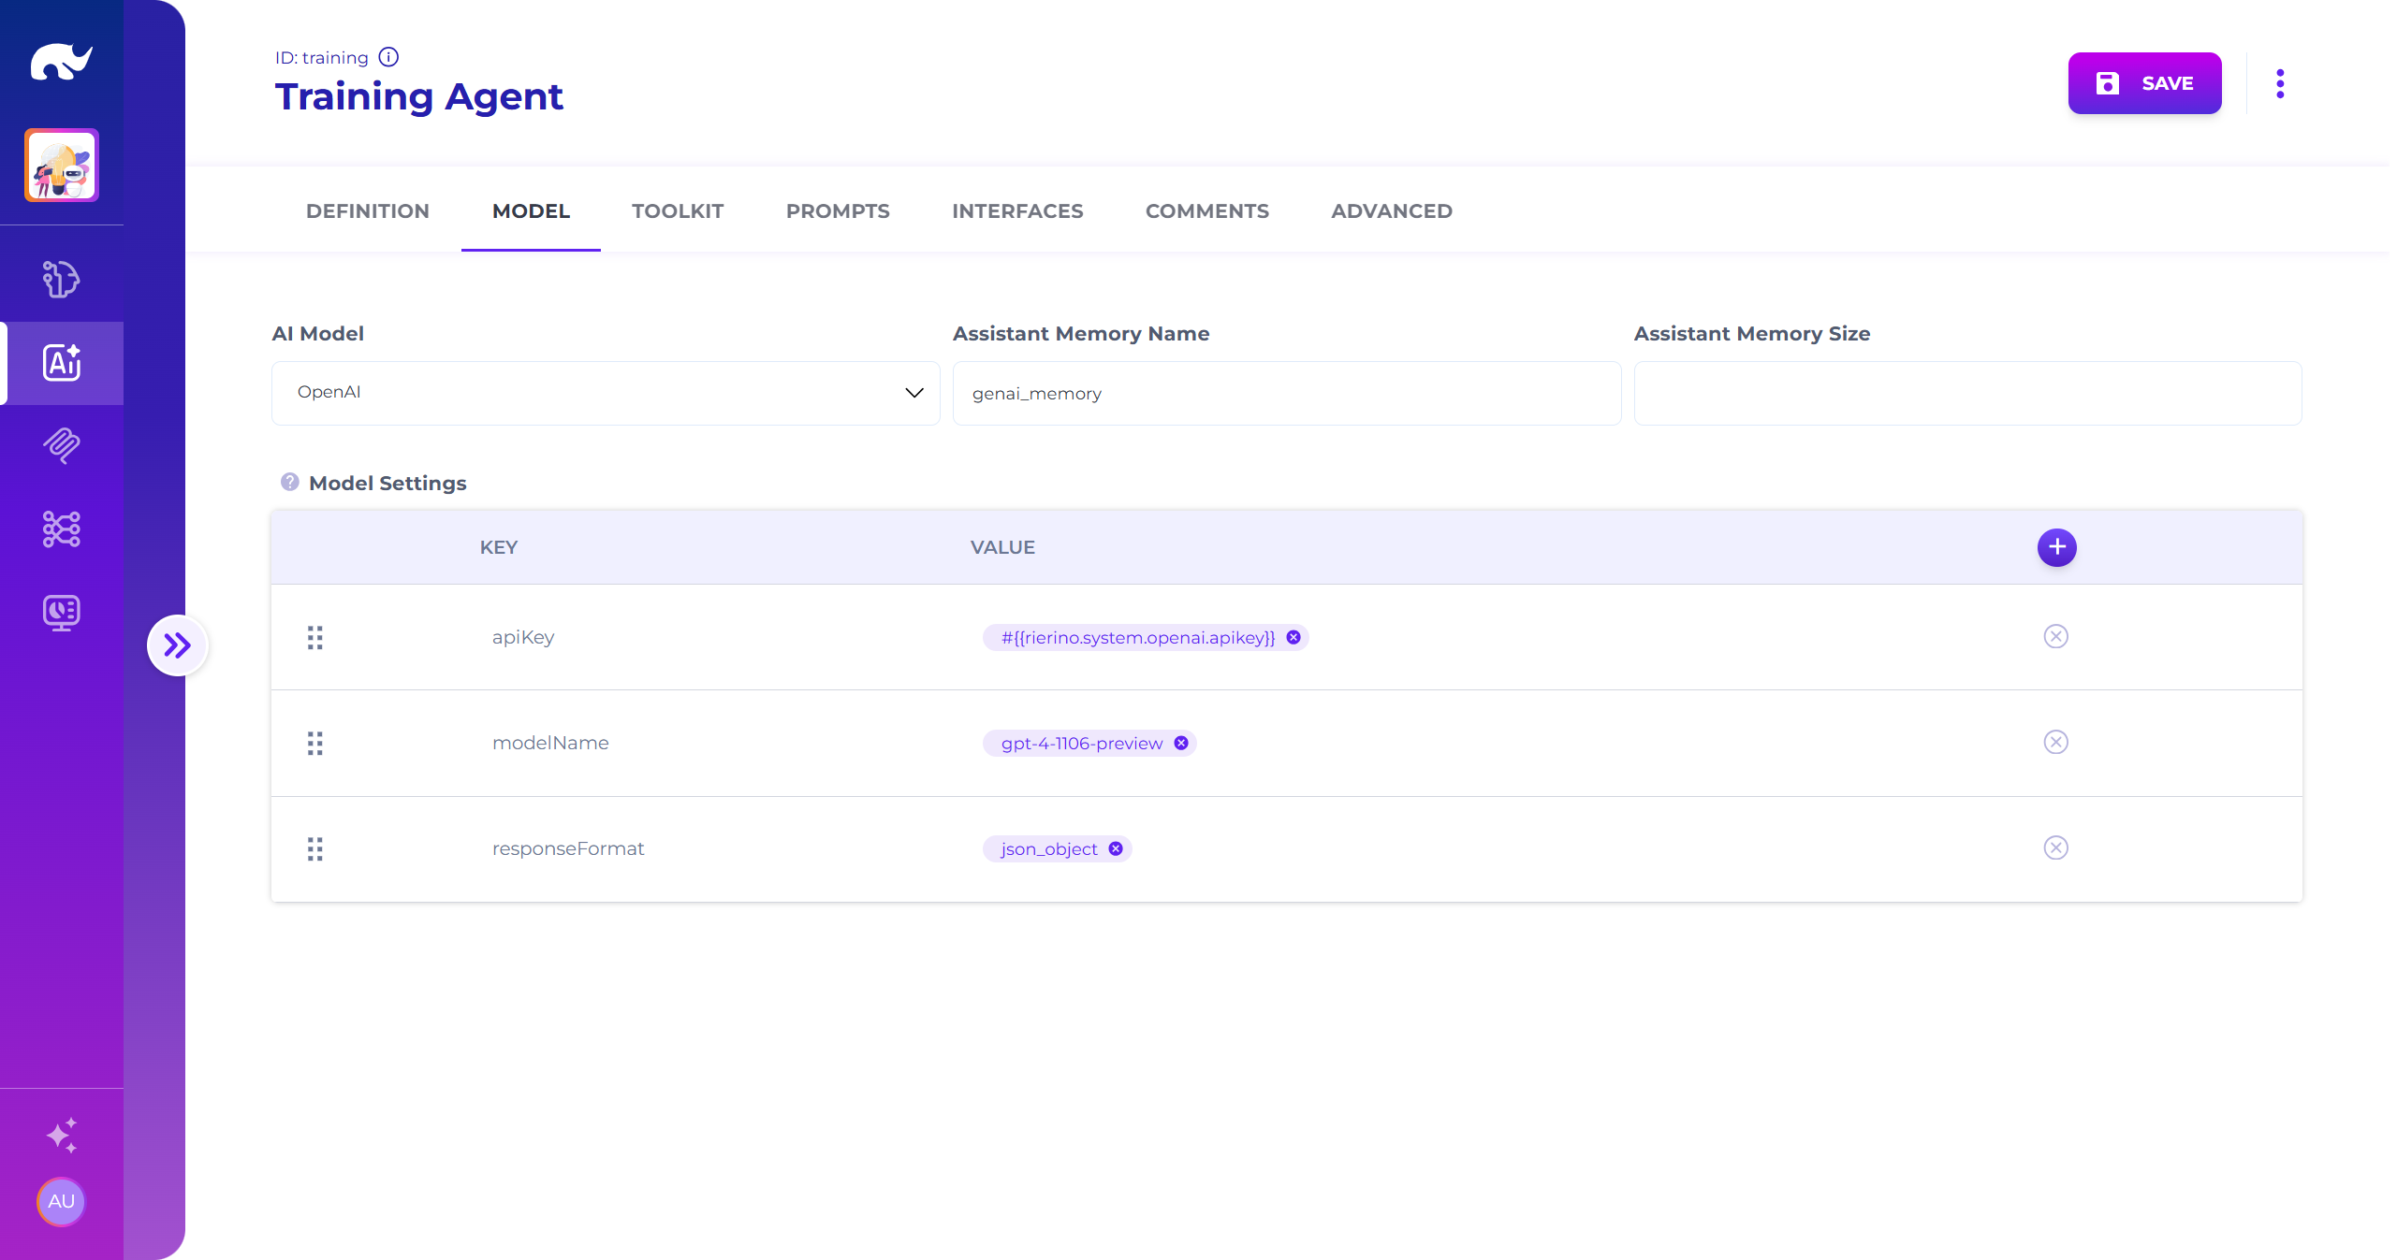Screen dimensions: 2397x1260
Task: Switch to the PROMPTS tab
Action: [837, 211]
